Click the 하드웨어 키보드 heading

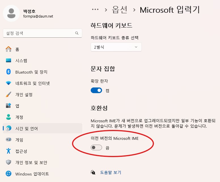pos(111,25)
